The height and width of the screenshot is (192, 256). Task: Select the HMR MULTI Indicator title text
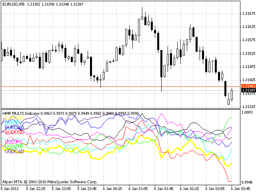coord(24,114)
